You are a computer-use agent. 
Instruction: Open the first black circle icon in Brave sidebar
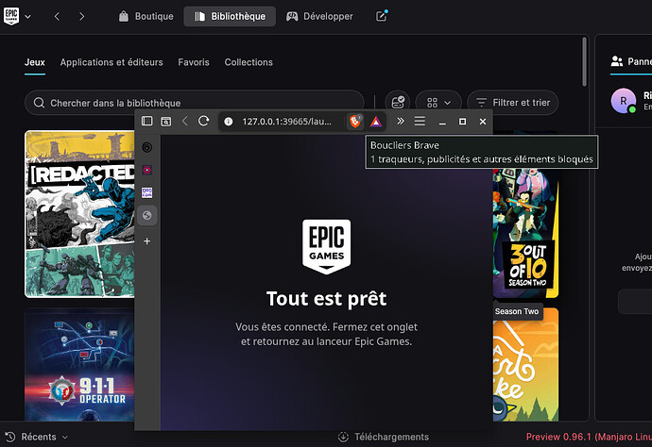coord(146,147)
